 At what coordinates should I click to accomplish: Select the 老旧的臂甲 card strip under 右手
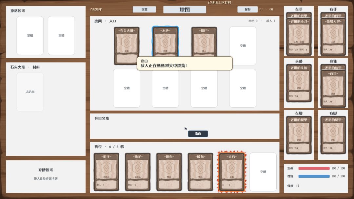click(333, 16)
